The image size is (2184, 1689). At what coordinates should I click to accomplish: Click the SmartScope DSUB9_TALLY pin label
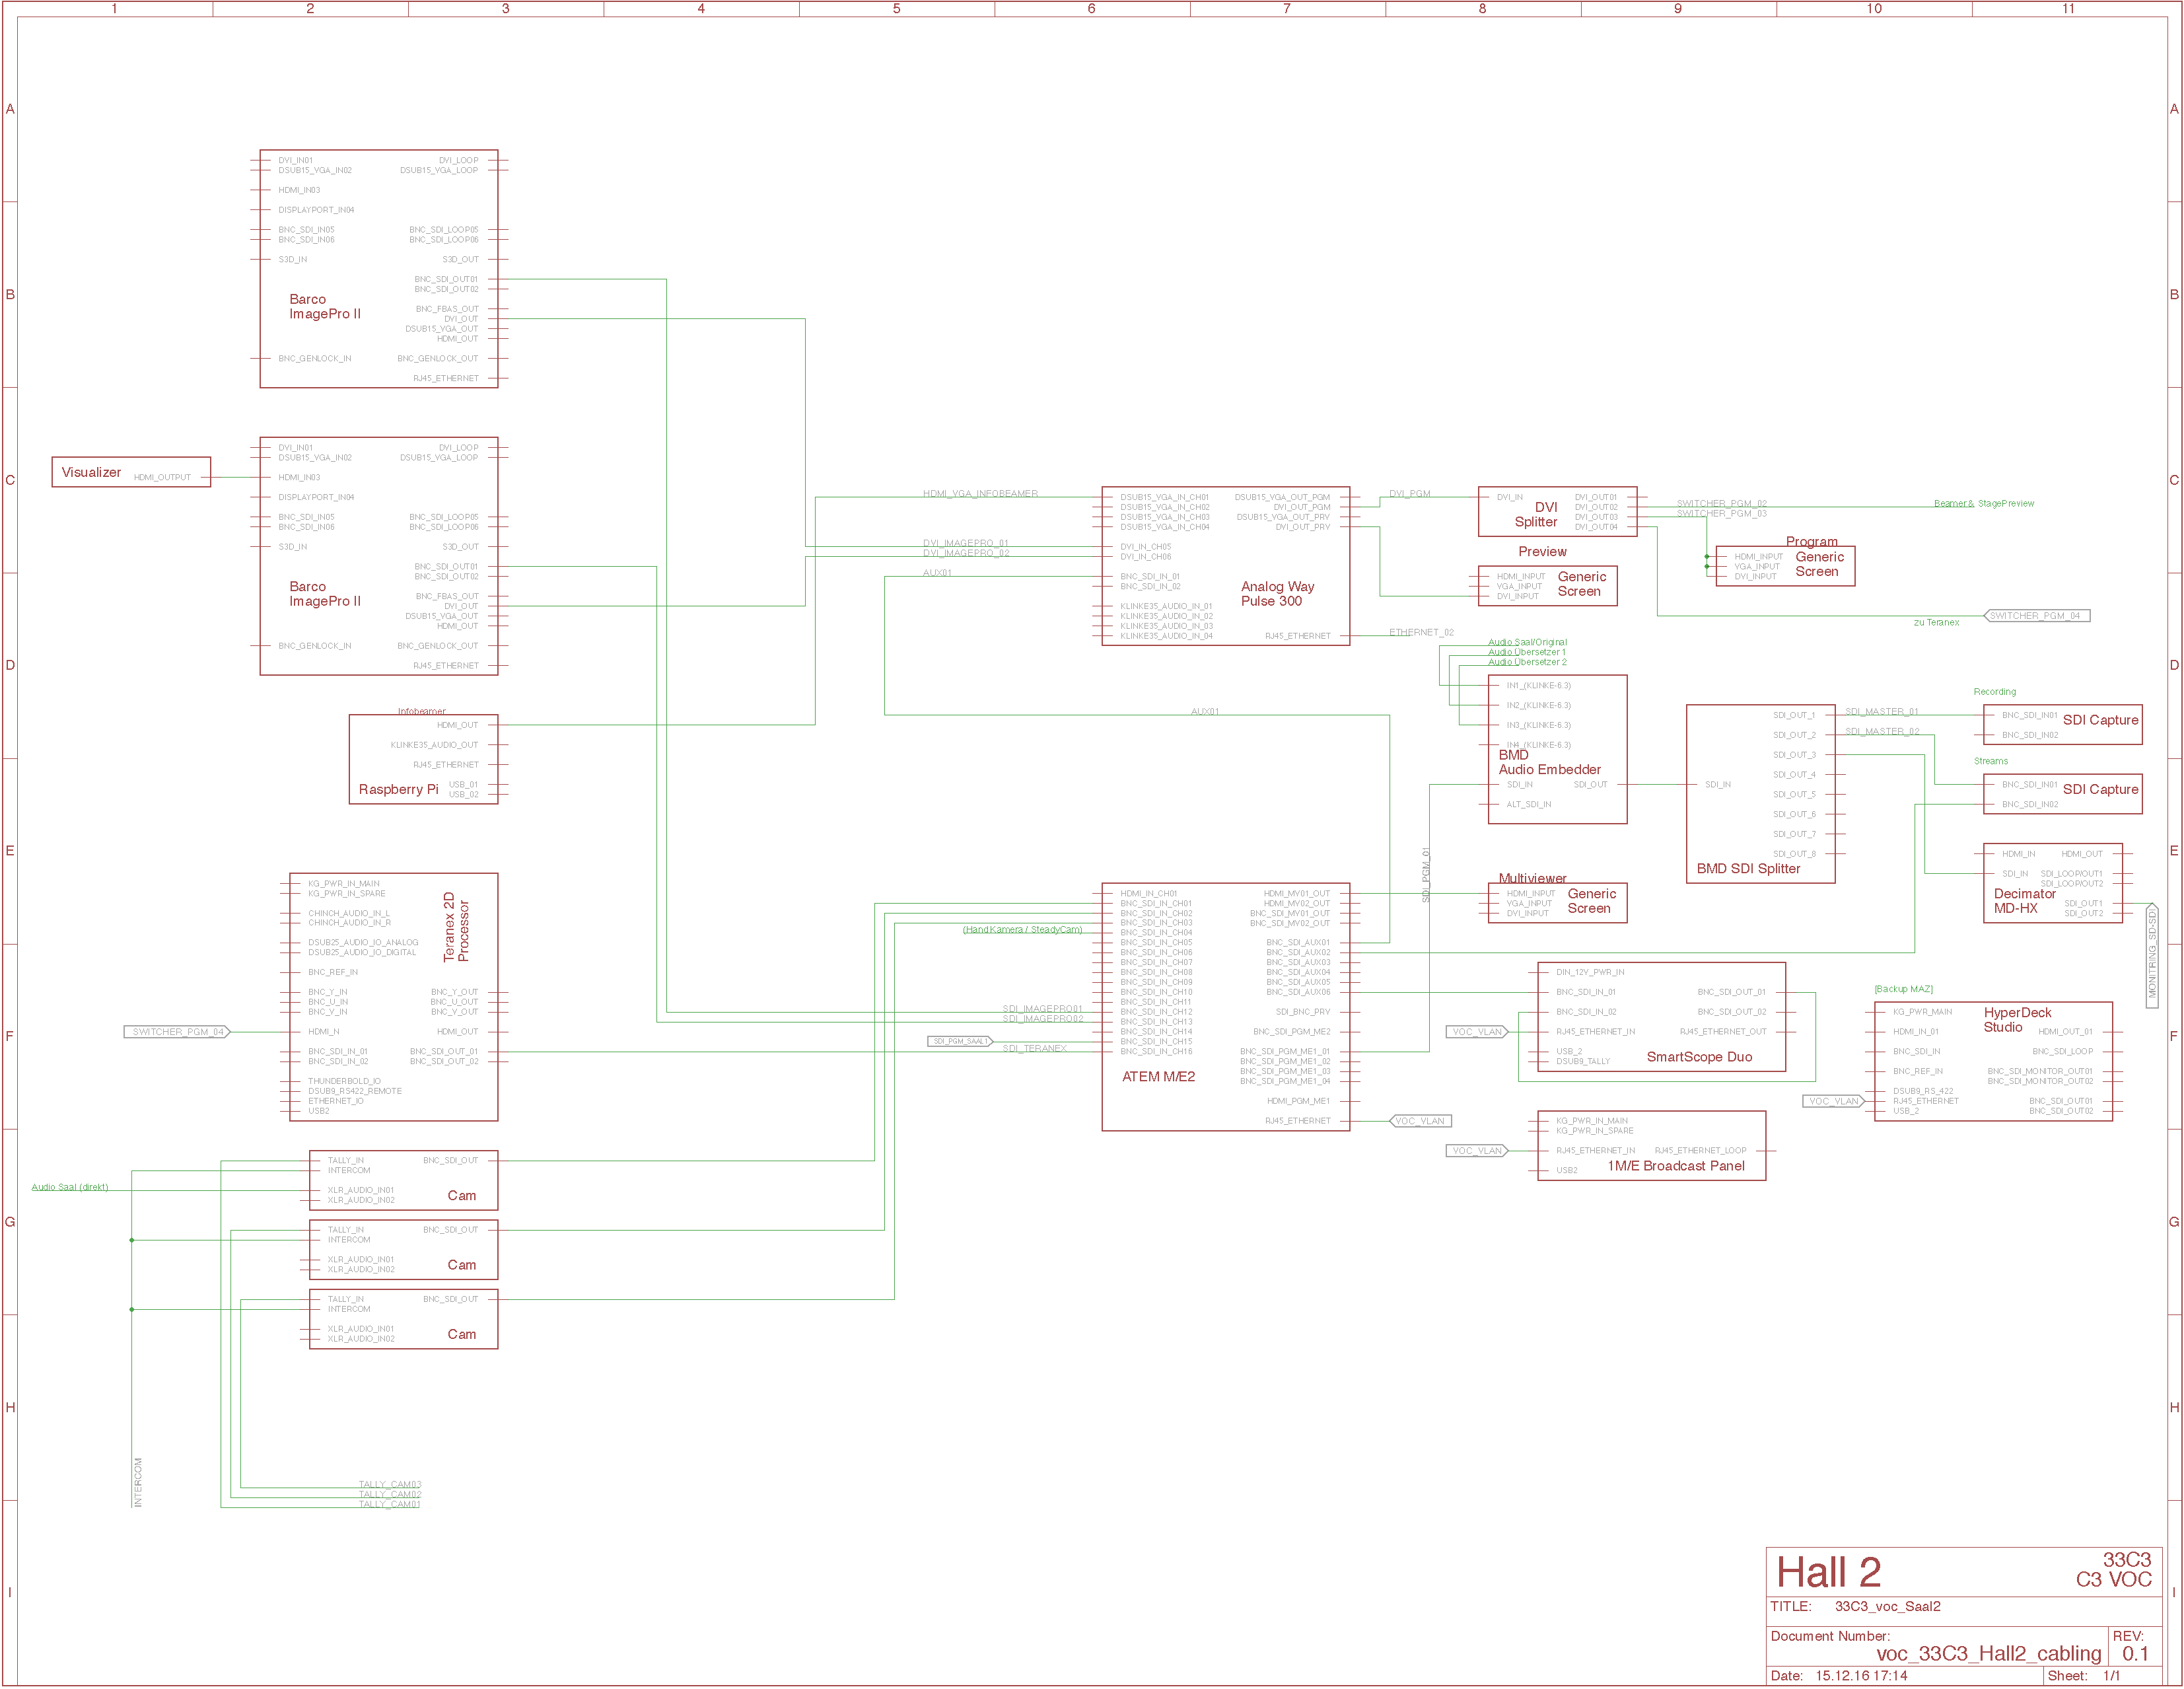(1583, 1061)
